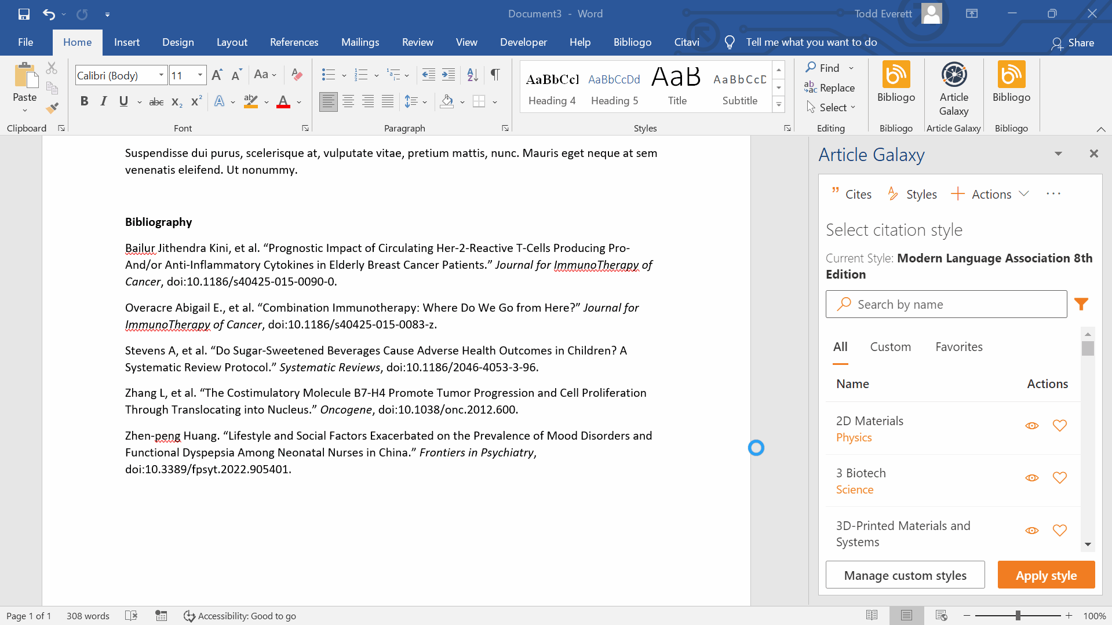Open the Actions dropdown in Article Galaxy
Viewport: 1112px width, 625px height.
990,194
